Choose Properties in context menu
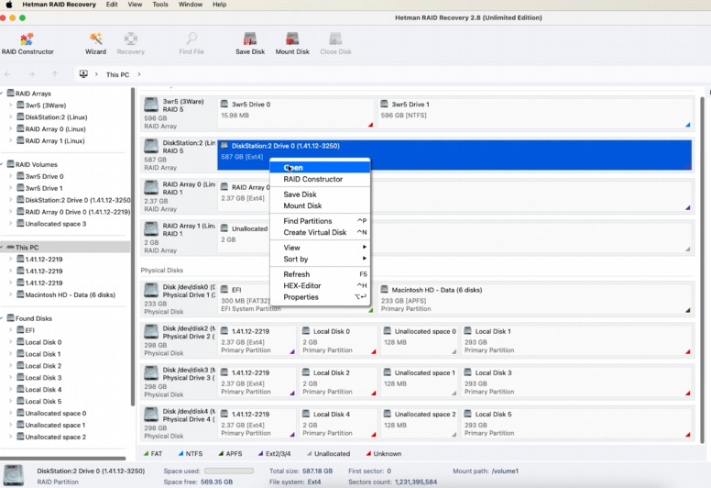This screenshot has width=711, height=488. 320,297
